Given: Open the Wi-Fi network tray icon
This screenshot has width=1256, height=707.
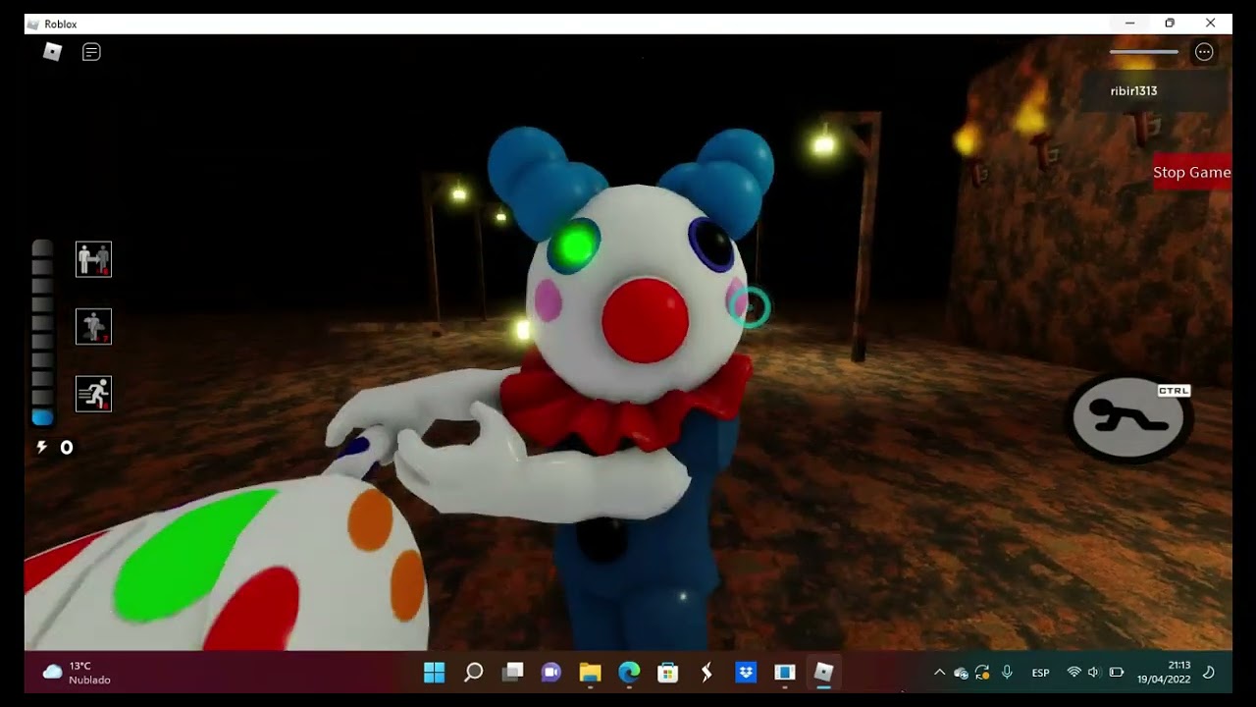Looking at the screenshot, I should 1073,673.
